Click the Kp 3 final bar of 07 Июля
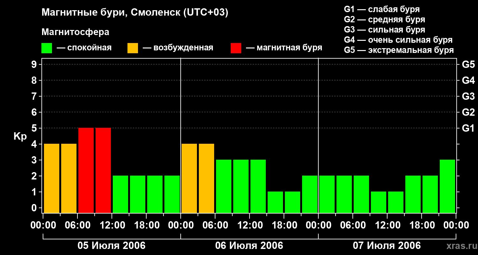This screenshot has width=478, height=255. pyautogui.click(x=447, y=186)
